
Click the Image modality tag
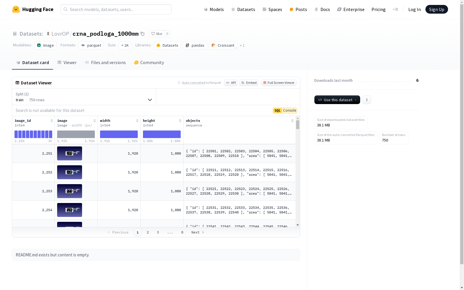click(46, 45)
